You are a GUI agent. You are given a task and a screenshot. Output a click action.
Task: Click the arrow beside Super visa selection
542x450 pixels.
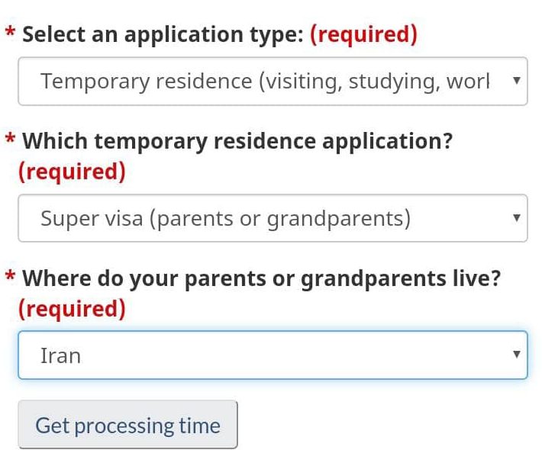(517, 218)
